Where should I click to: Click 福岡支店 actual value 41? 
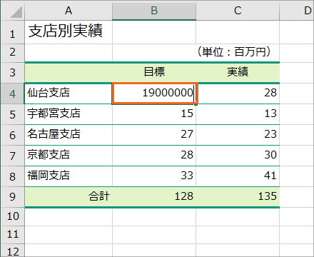238,176
